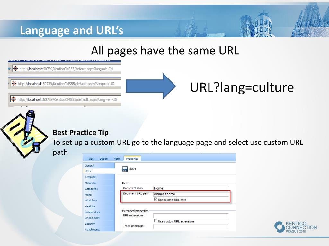Switch to the Design tab
This screenshot has width=329, height=246.
click(x=104, y=159)
